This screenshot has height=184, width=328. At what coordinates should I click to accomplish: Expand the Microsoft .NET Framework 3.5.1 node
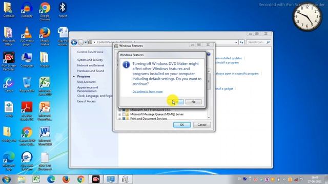pyautogui.click(x=120, y=110)
